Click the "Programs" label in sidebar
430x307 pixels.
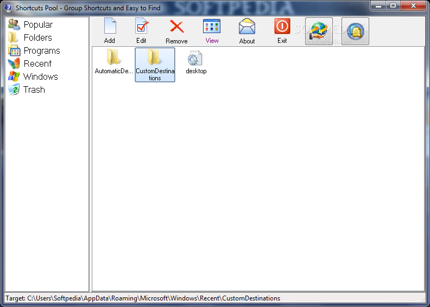(42, 50)
